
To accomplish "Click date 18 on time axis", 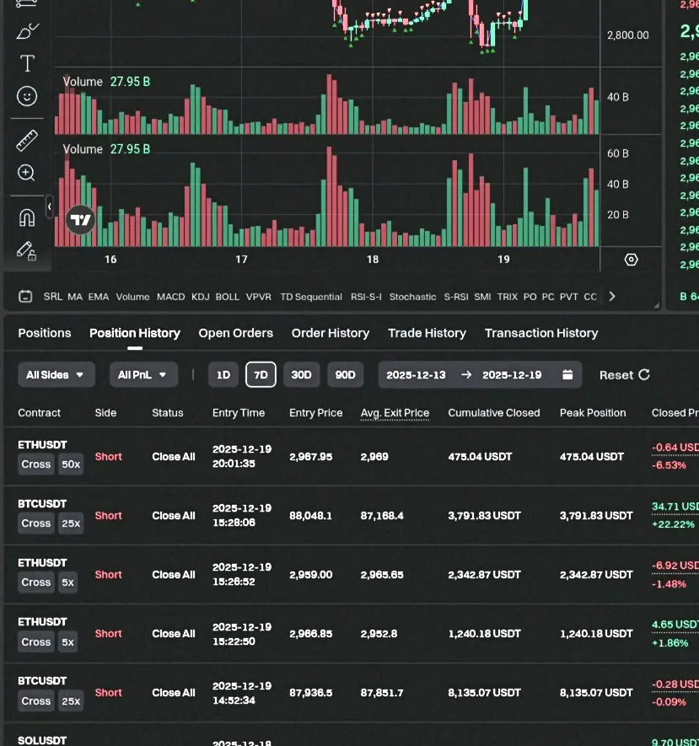I will click(x=373, y=260).
